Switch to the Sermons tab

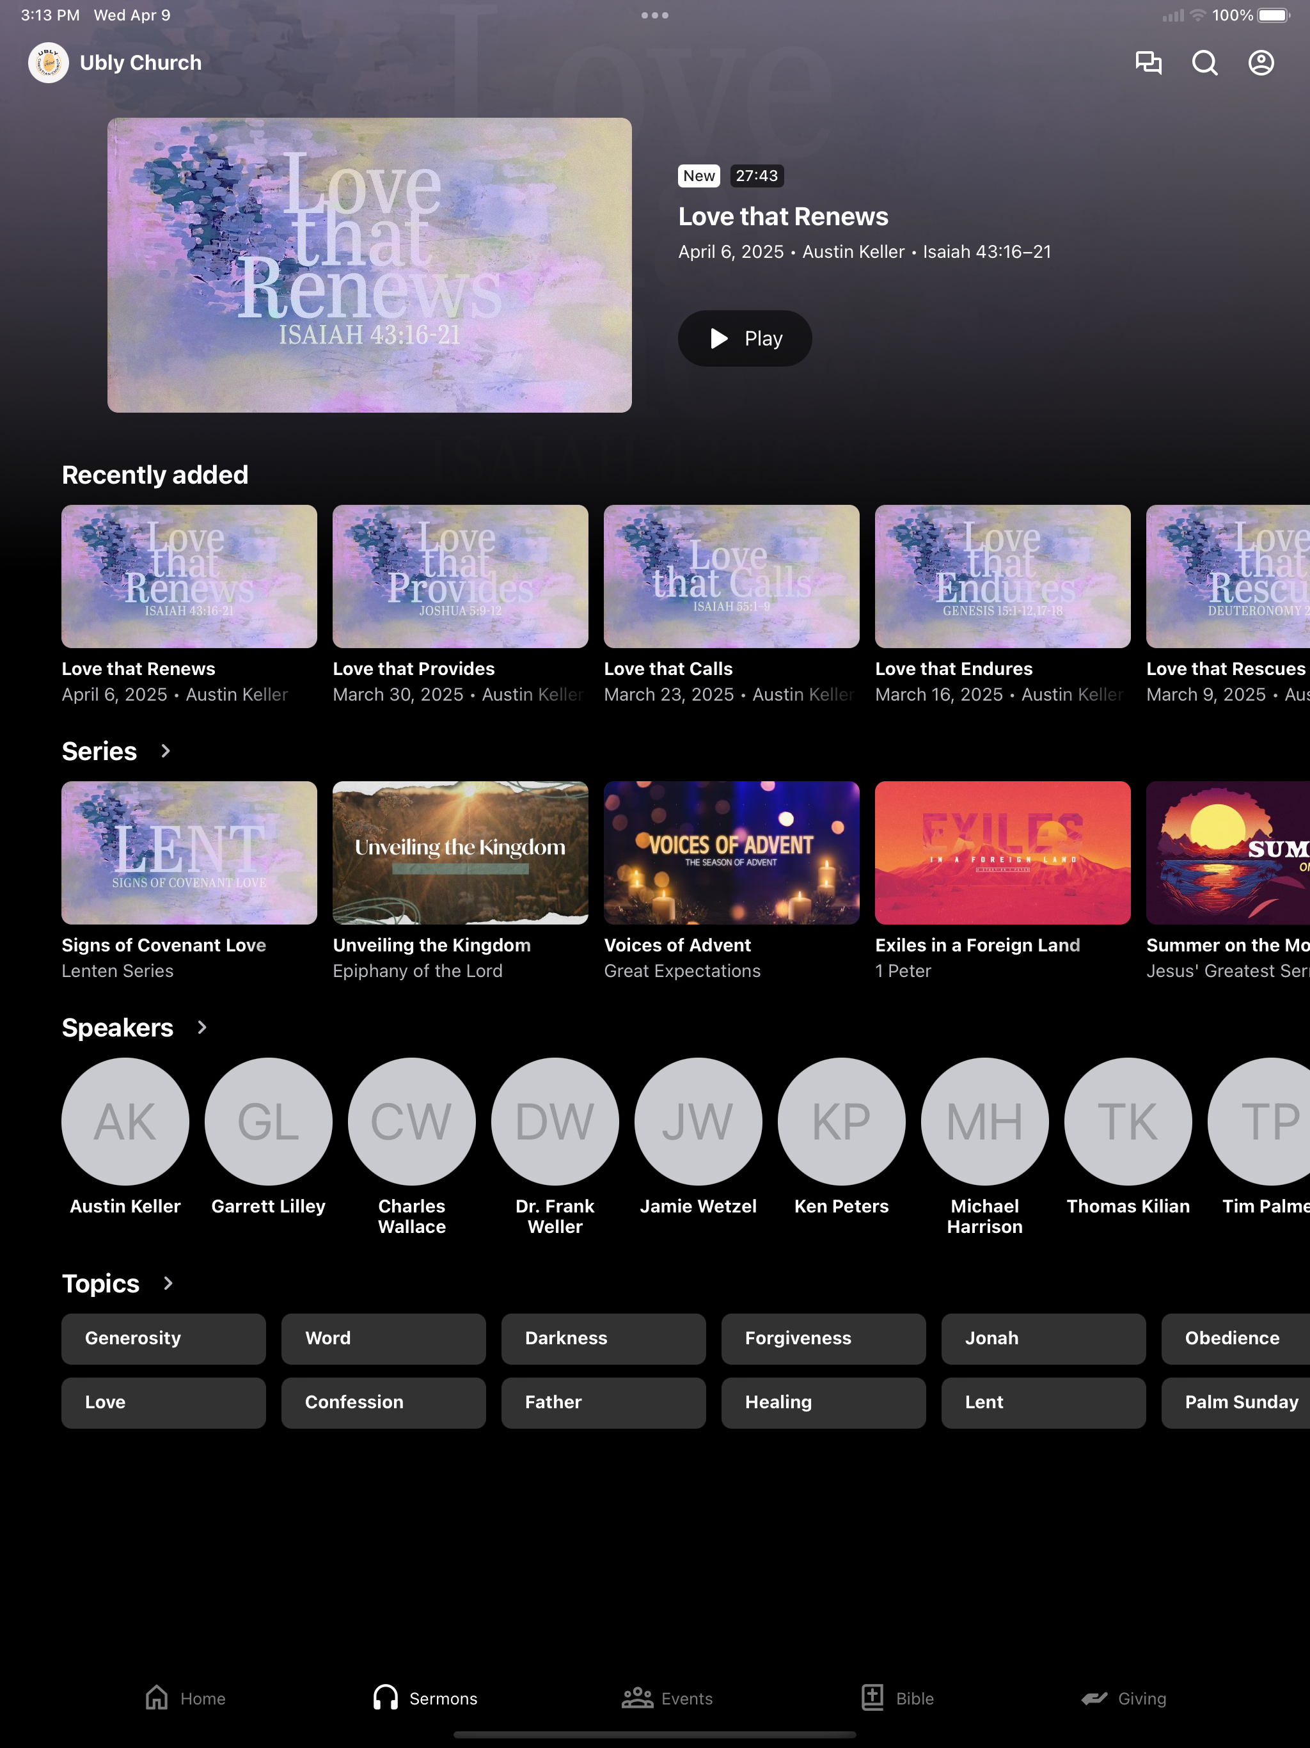coord(425,1698)
